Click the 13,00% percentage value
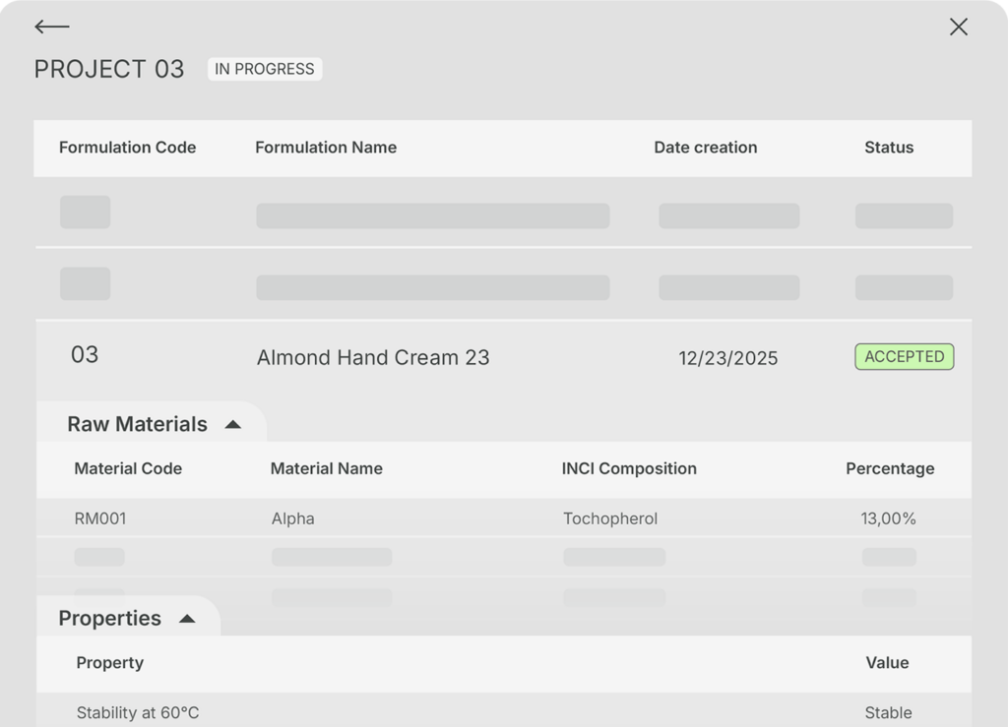Viewport: 1008px width, 727px height. pyautogui.click(x=888, y=518)
